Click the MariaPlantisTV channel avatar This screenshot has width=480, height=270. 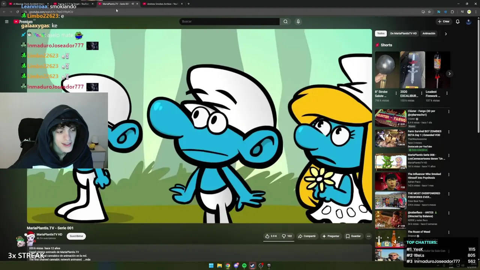point(30,237)
